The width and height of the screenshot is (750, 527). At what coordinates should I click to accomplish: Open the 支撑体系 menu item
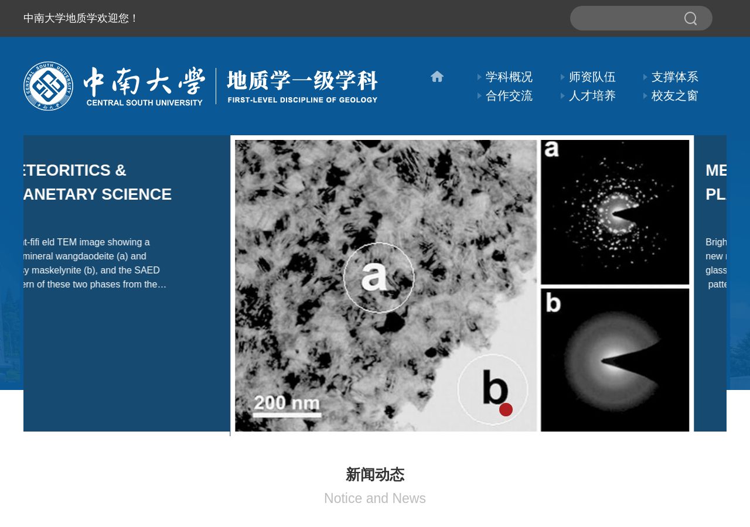675,77
